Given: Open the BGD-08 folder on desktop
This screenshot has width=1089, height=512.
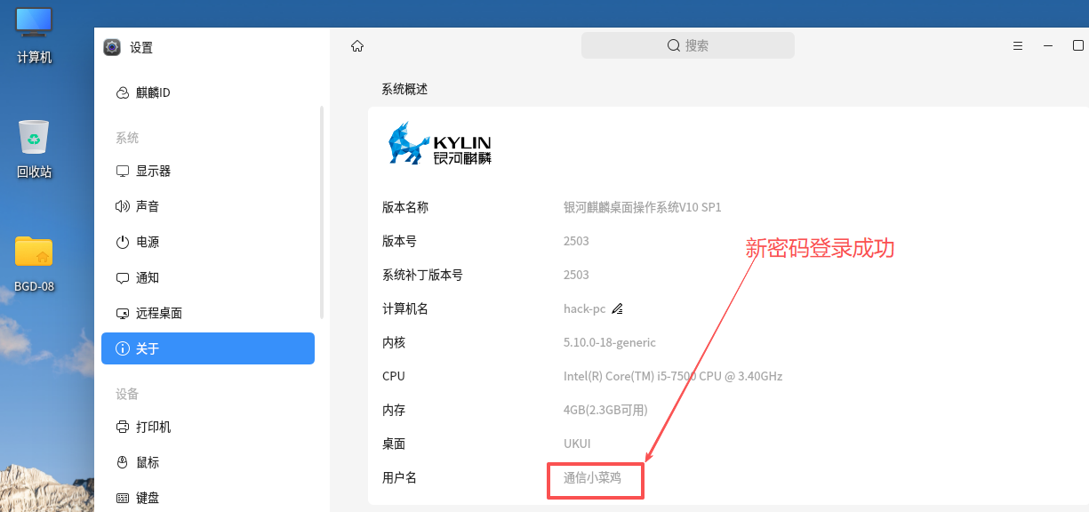Looking at the screenshot, I should coord(34,264).
